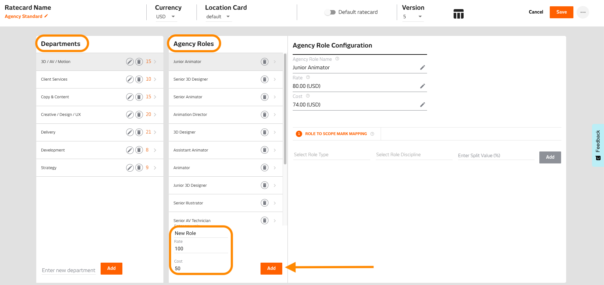The image size is (604, 285).
Task: Select the Animation Director role
Action: click(190, 115)
